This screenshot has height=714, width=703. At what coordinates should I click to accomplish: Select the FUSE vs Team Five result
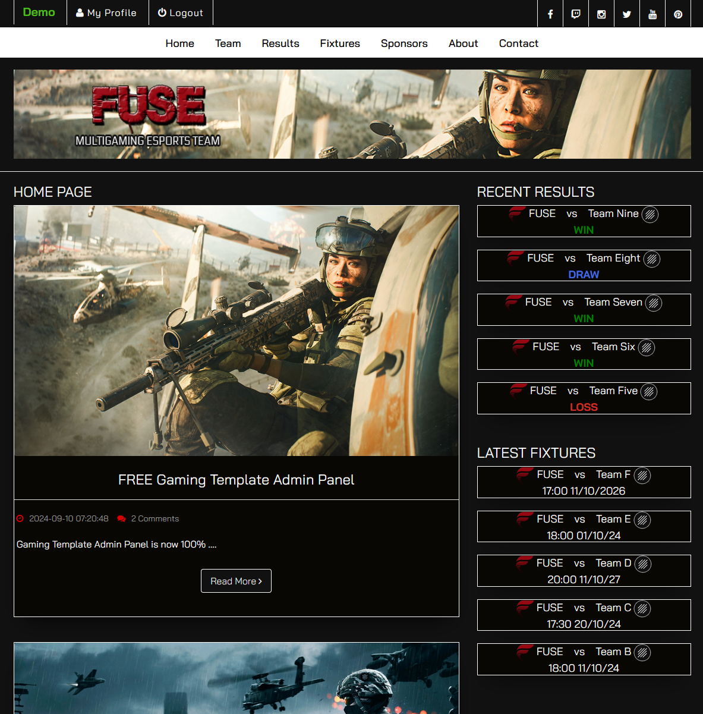coord(584,398)
